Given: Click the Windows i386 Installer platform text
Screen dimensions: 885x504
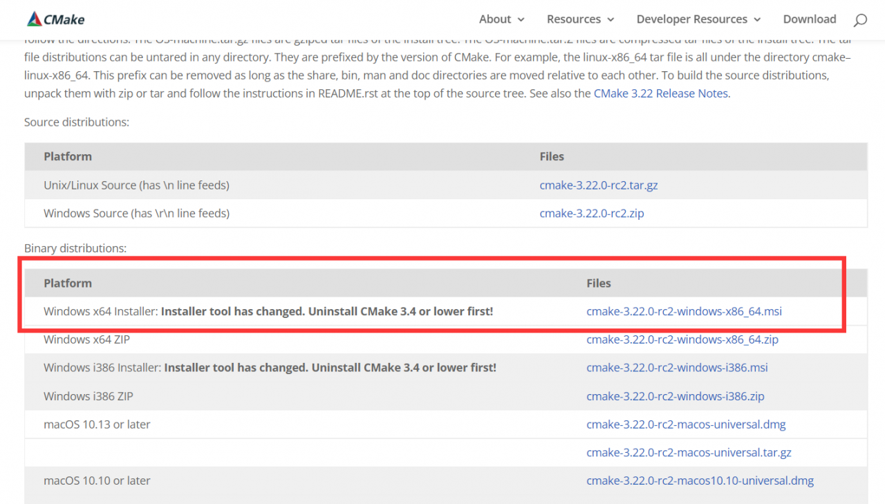Looking at the screenshot, I should click(x=270, y=368).
